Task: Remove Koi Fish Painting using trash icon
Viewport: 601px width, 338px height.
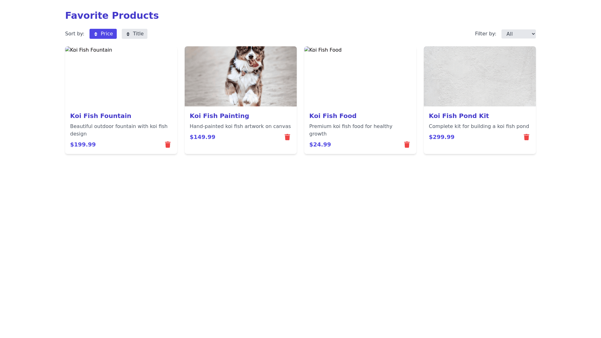Action: point(287,137)
